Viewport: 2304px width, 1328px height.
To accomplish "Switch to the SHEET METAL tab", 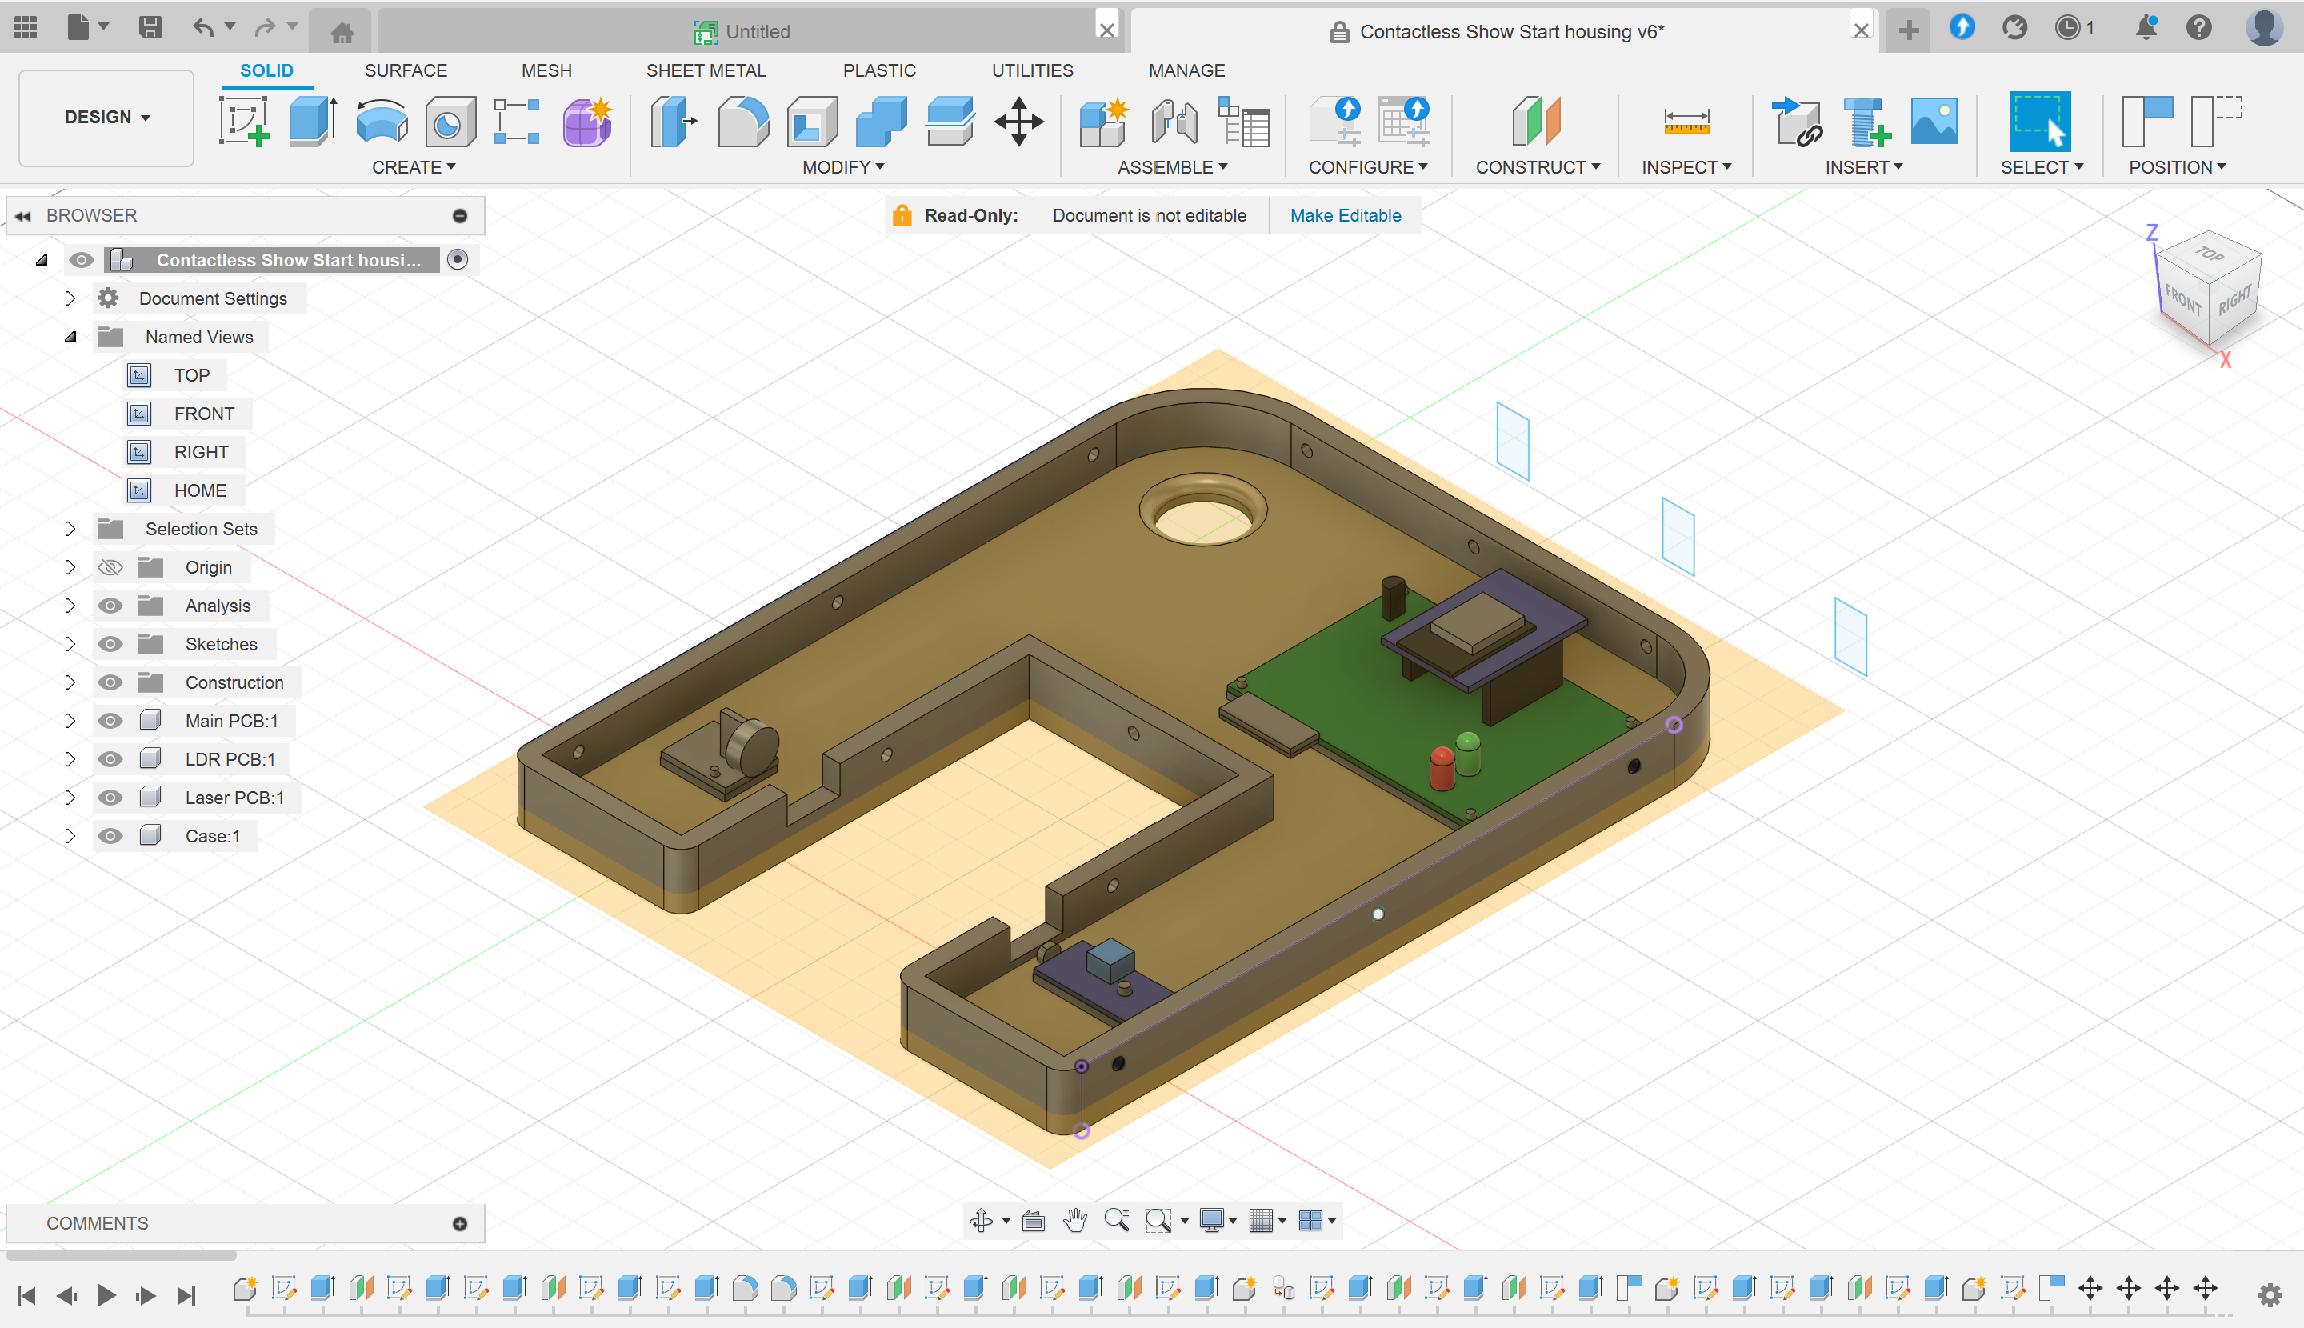I will (706, 70).
